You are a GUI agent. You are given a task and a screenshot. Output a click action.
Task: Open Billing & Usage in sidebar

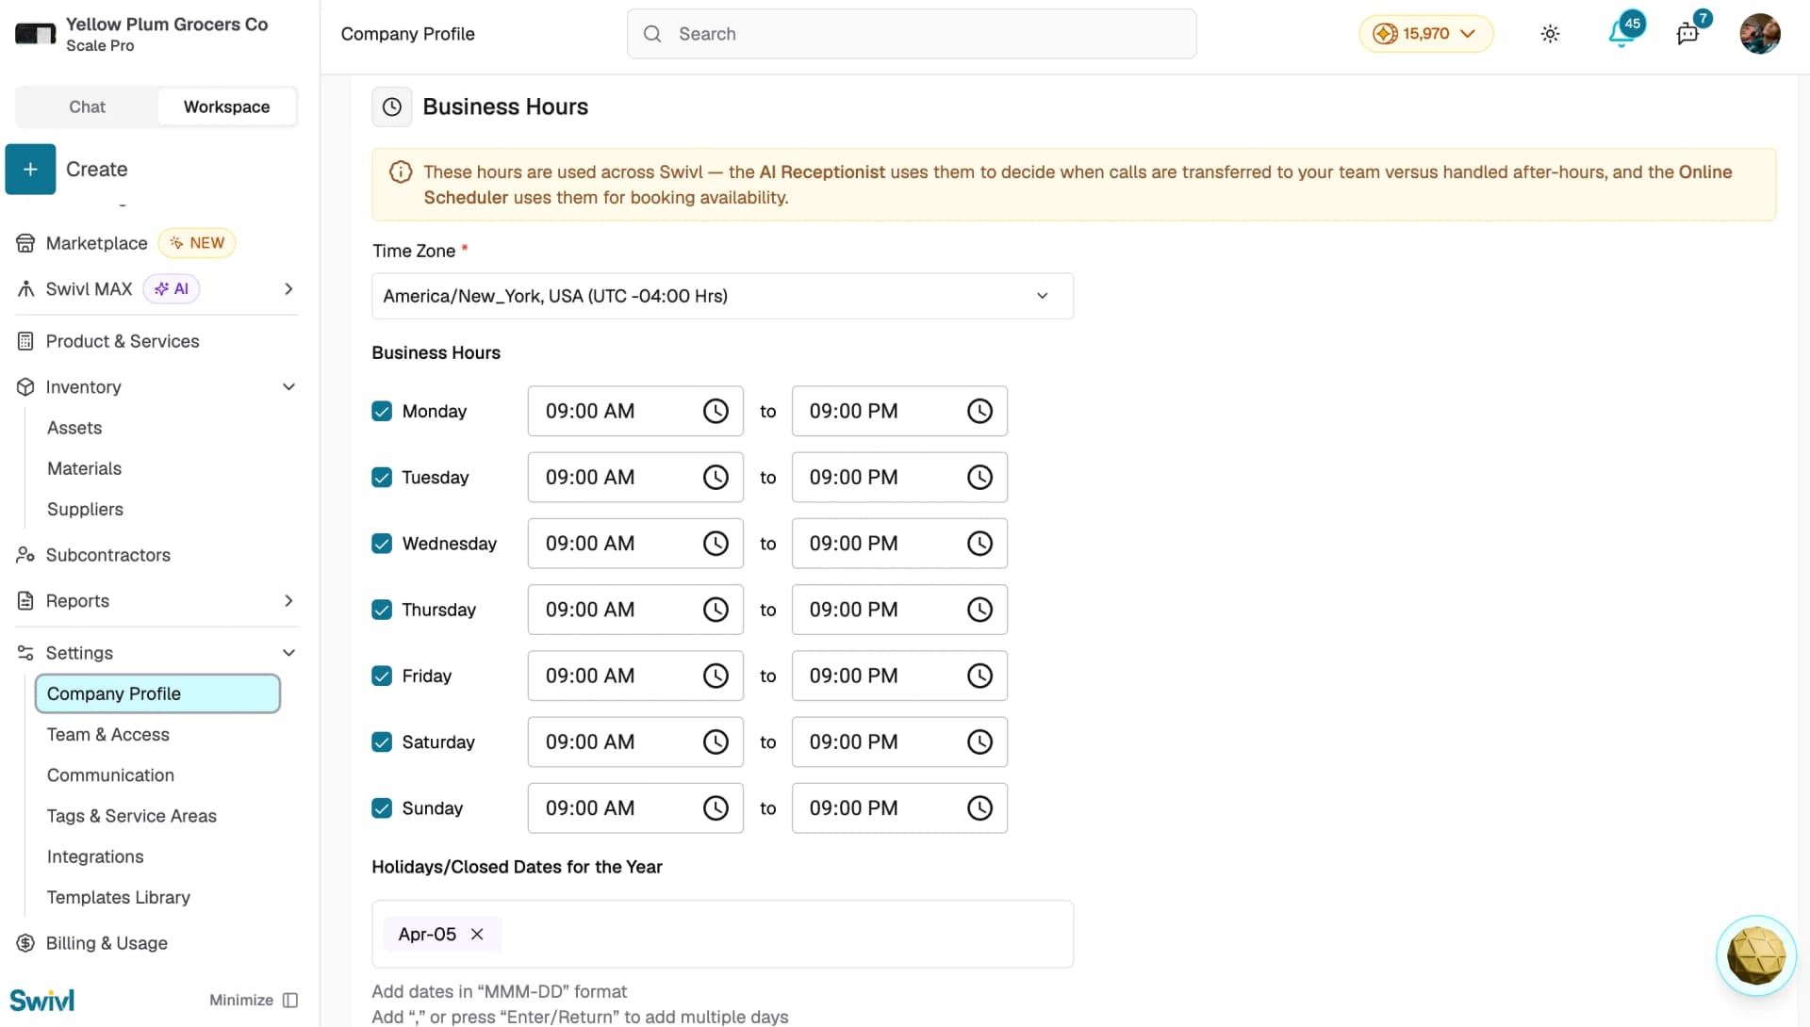coord(107,943)
